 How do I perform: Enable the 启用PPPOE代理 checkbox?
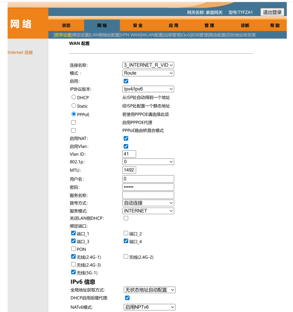pyautogui.click(x=73, y=122)
